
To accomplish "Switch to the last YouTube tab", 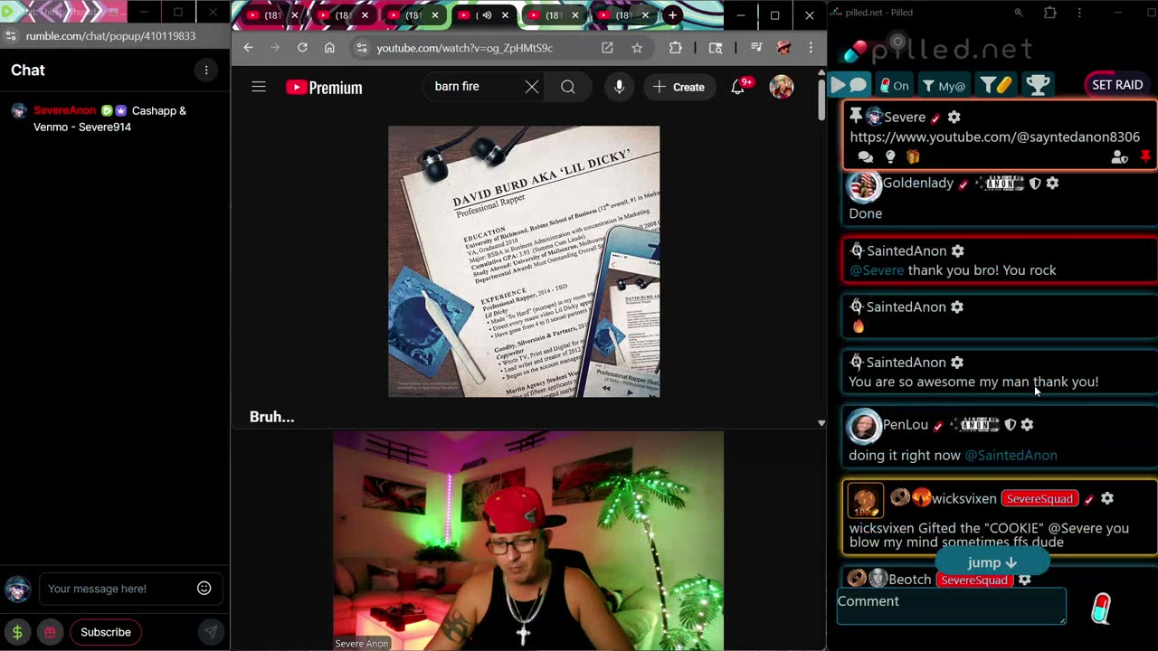I will tap(623, 15).
